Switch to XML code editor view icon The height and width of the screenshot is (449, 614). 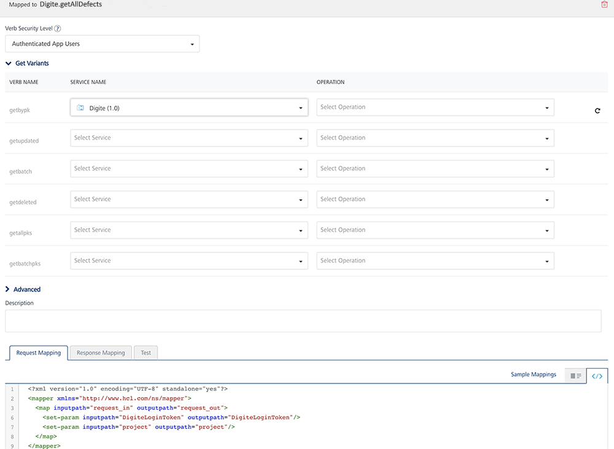tap(597, 375)
